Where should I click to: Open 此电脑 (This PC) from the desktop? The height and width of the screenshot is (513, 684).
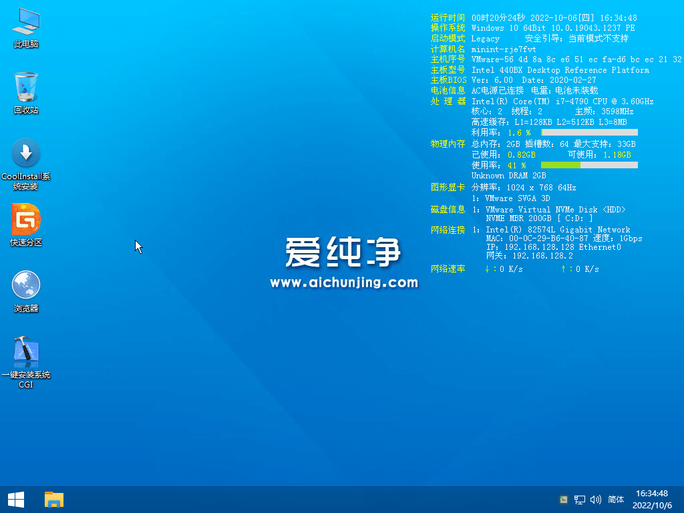25,25
